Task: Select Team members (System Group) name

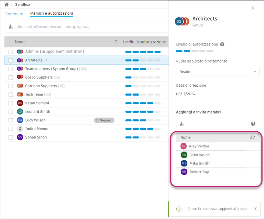Action: tap(52, 69)
